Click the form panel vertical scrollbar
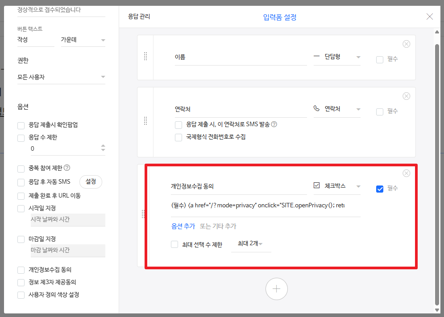The height and width of the screenshot is (317, 444). (437, 174)
